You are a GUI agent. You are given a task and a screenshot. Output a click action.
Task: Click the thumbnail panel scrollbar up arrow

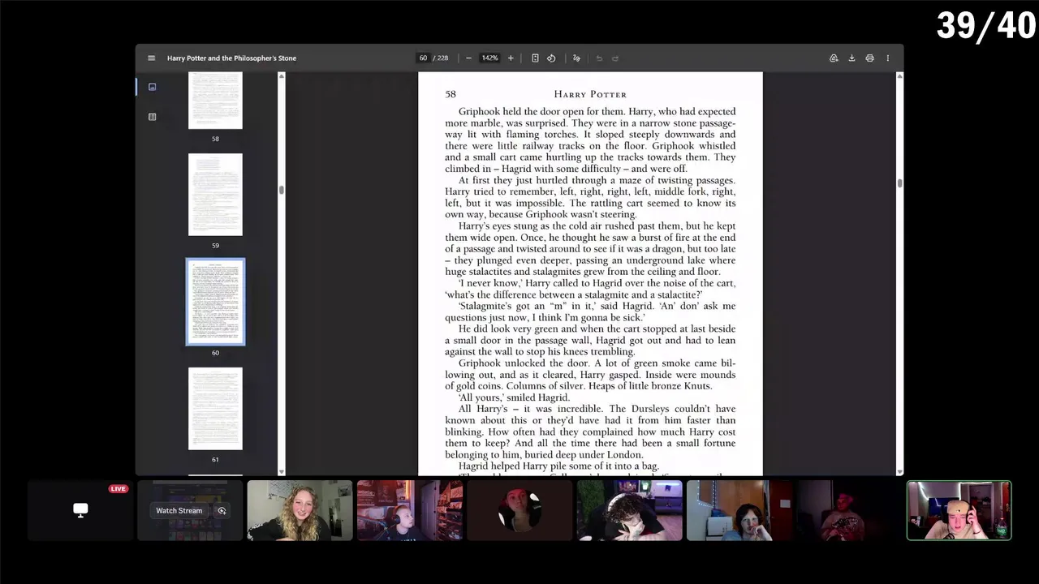click(x=282, y=76)
